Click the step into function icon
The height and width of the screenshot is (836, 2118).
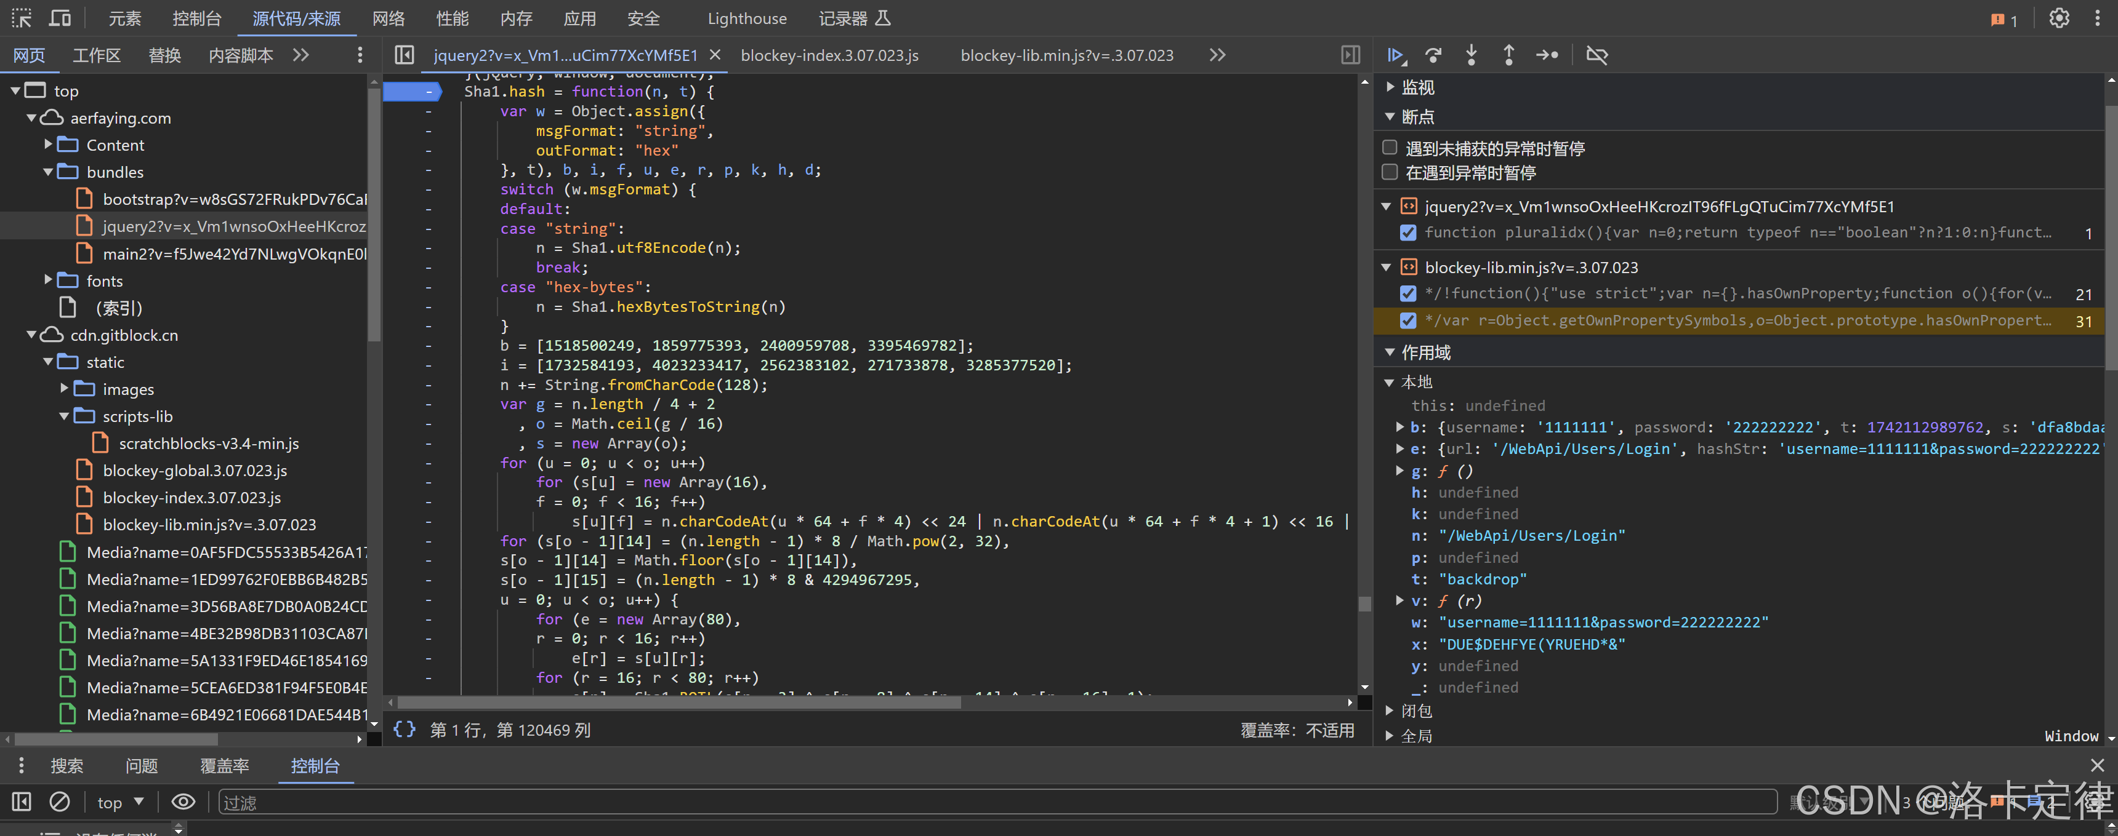click(1471, 55)
